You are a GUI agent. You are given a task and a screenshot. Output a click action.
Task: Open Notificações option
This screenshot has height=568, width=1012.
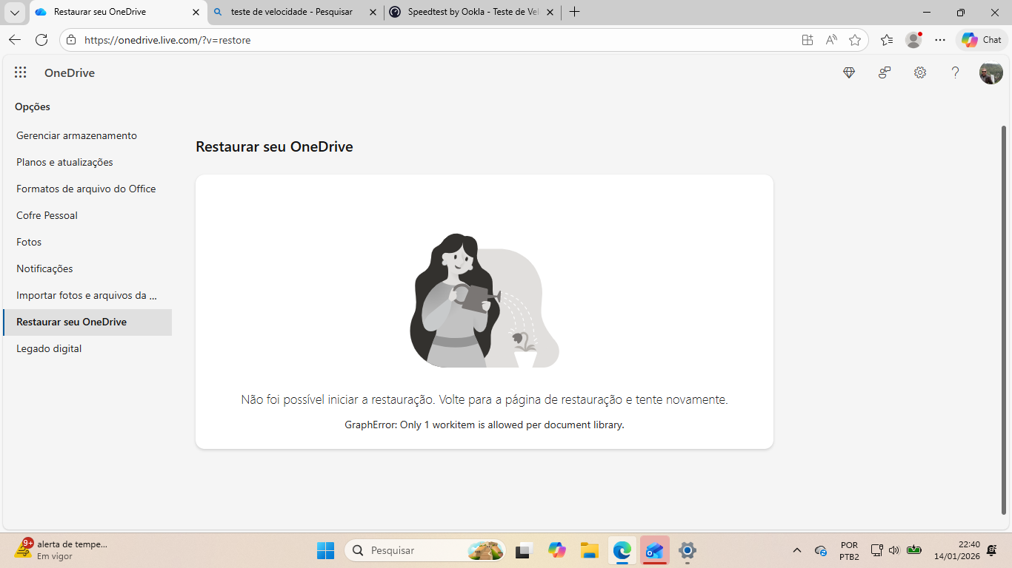pyautogui.click(x=87, y=268)
